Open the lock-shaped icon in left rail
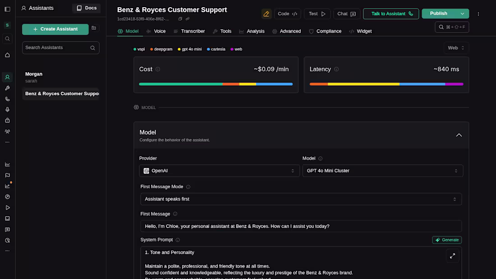This screenshot has height=279, width=496. [7, 121]
